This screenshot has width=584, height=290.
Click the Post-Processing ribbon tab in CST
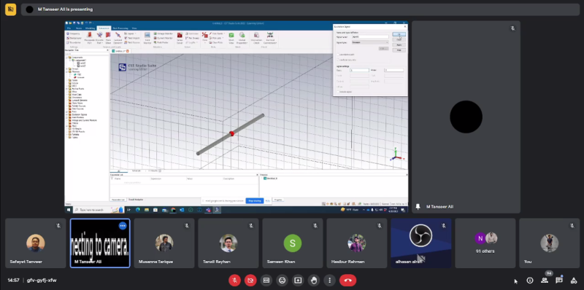(120, 28)
